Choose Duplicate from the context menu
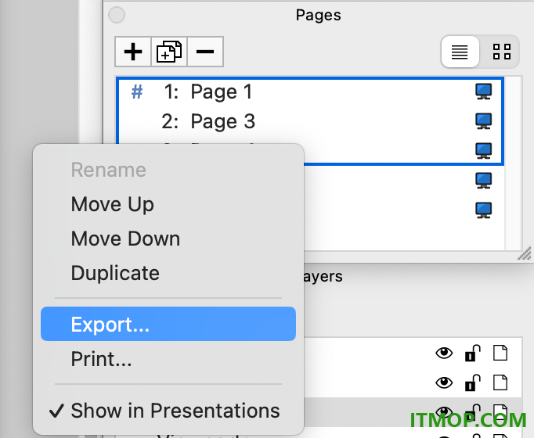Image resolution: width=534 pixels, height=438 pixels. [168, 273]
